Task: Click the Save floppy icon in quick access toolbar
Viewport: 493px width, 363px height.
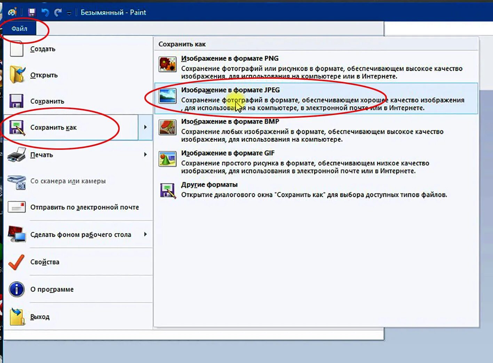Action: click(x=32, y=13)
